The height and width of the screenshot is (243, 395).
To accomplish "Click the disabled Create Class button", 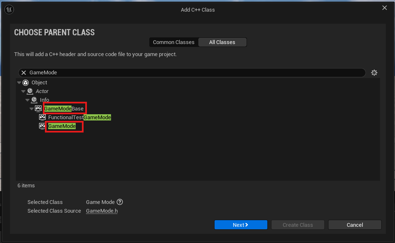I will [x=298, y=225].
